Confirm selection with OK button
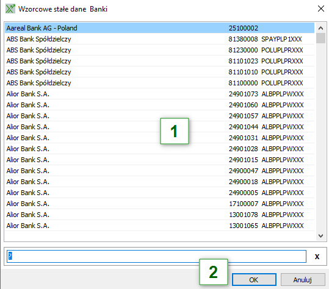329x289 pixels. [254, 280]
